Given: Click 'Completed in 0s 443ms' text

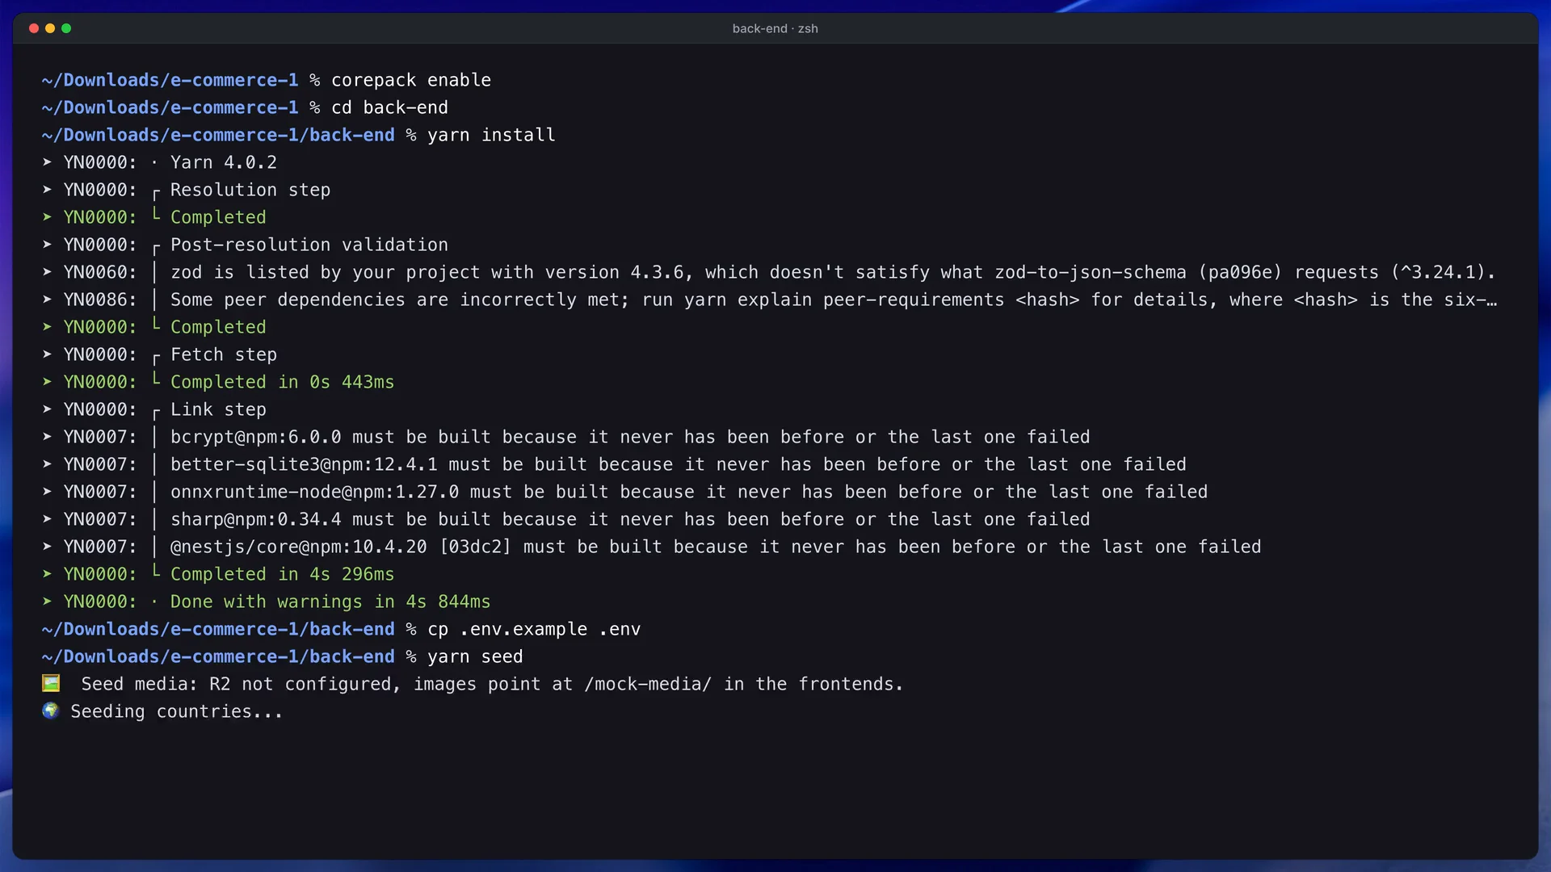Looking at the screenshot, I should 282,382.
